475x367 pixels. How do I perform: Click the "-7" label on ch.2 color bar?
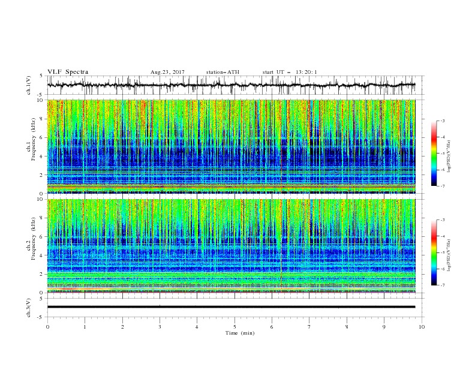[x=443, y=285]
